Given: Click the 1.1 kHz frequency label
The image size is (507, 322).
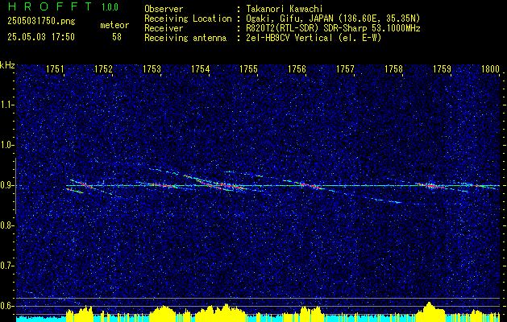Looking at the screenshot, I should (x=6, y=105).
